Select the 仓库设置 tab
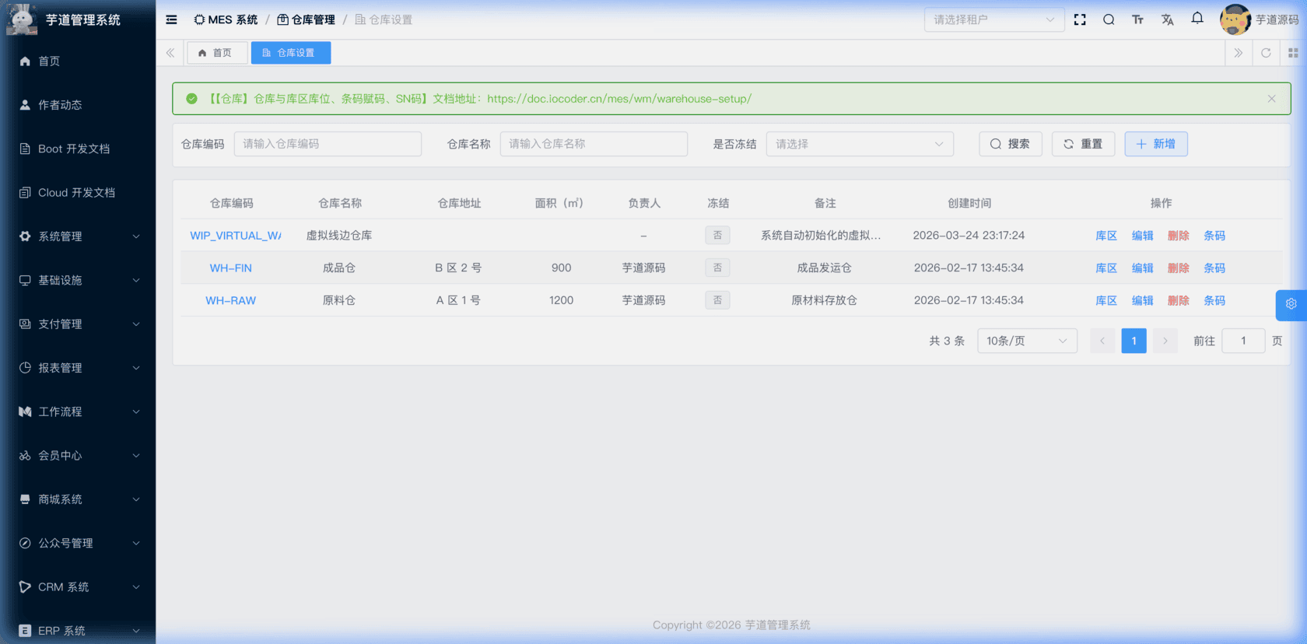Viewport: 1307px width, 644px height. 290,53
